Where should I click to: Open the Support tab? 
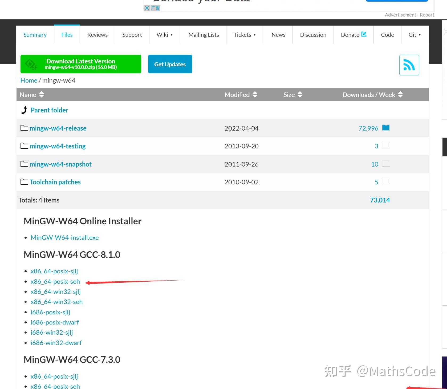(132, 35)
